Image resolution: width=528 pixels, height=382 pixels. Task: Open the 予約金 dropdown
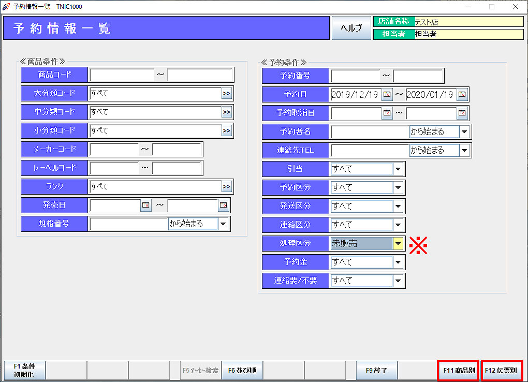coord(398,262)
